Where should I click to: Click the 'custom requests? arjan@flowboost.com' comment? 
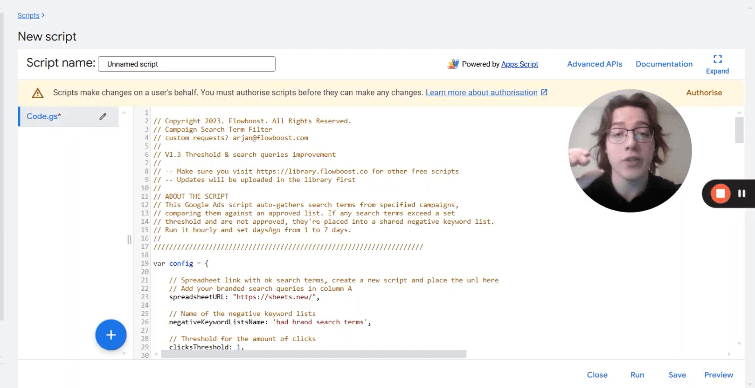pyautogui.click(x=231, y=138)
